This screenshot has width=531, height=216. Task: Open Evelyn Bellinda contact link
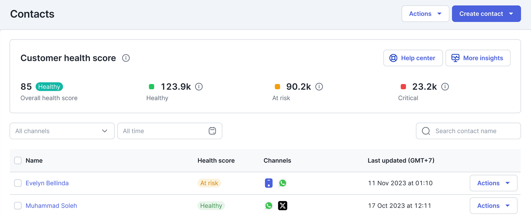coord(47,183)
